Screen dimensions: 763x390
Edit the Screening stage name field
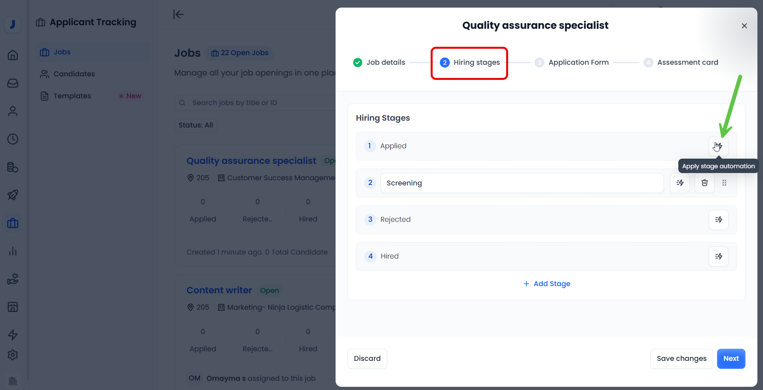pos(521,183)
